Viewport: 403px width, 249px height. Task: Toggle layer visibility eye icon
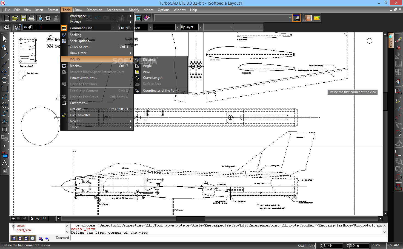click(25, 27)
